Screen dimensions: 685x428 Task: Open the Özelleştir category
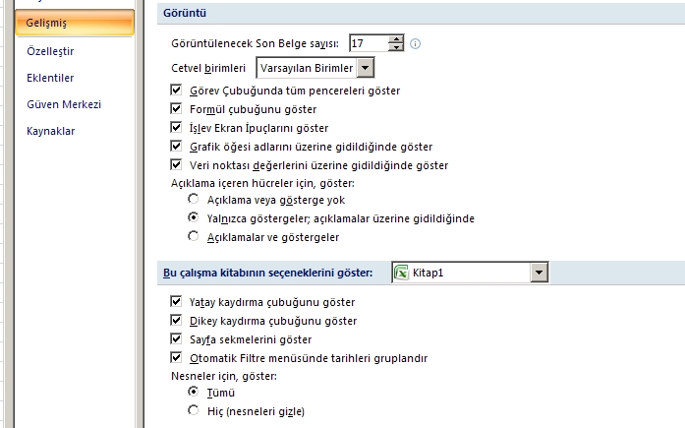point(50,51)
